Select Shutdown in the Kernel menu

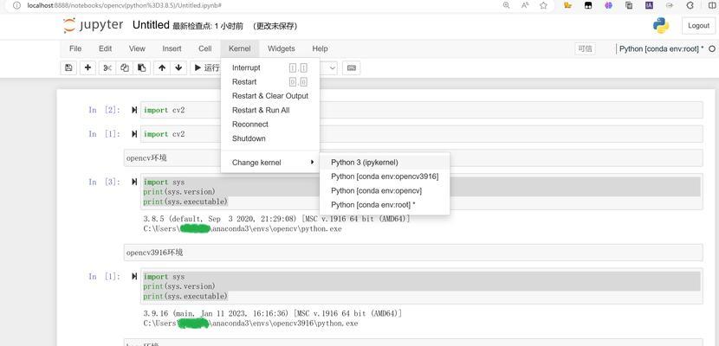270,138
